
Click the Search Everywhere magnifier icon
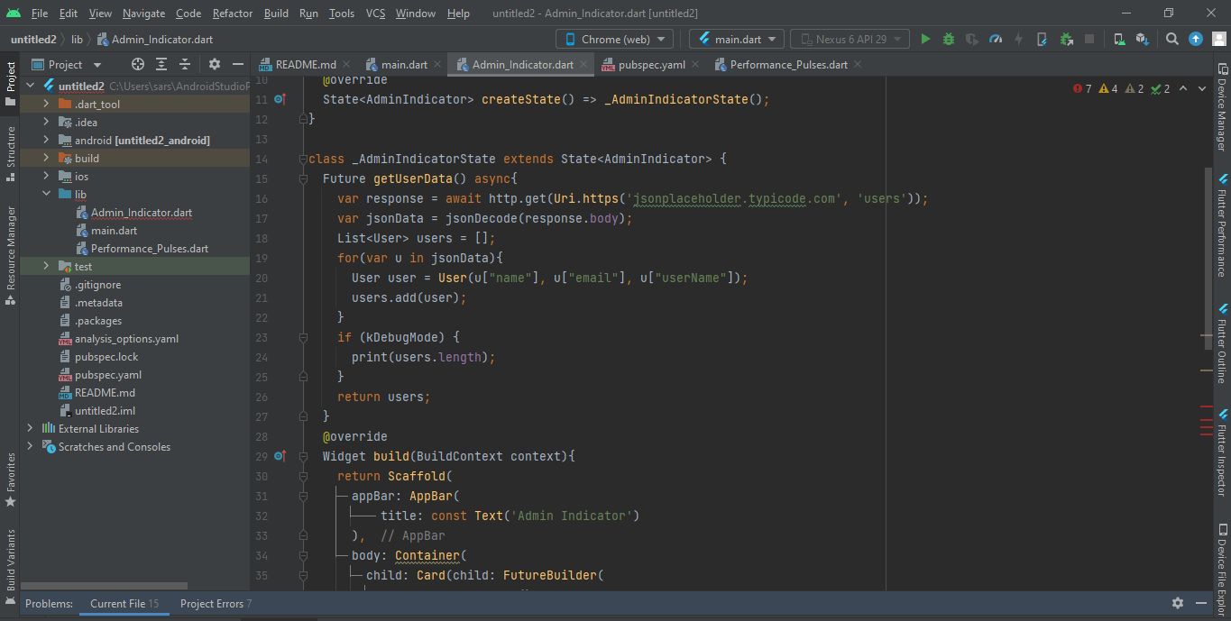pyautogui.click(x=1171, y=39)
